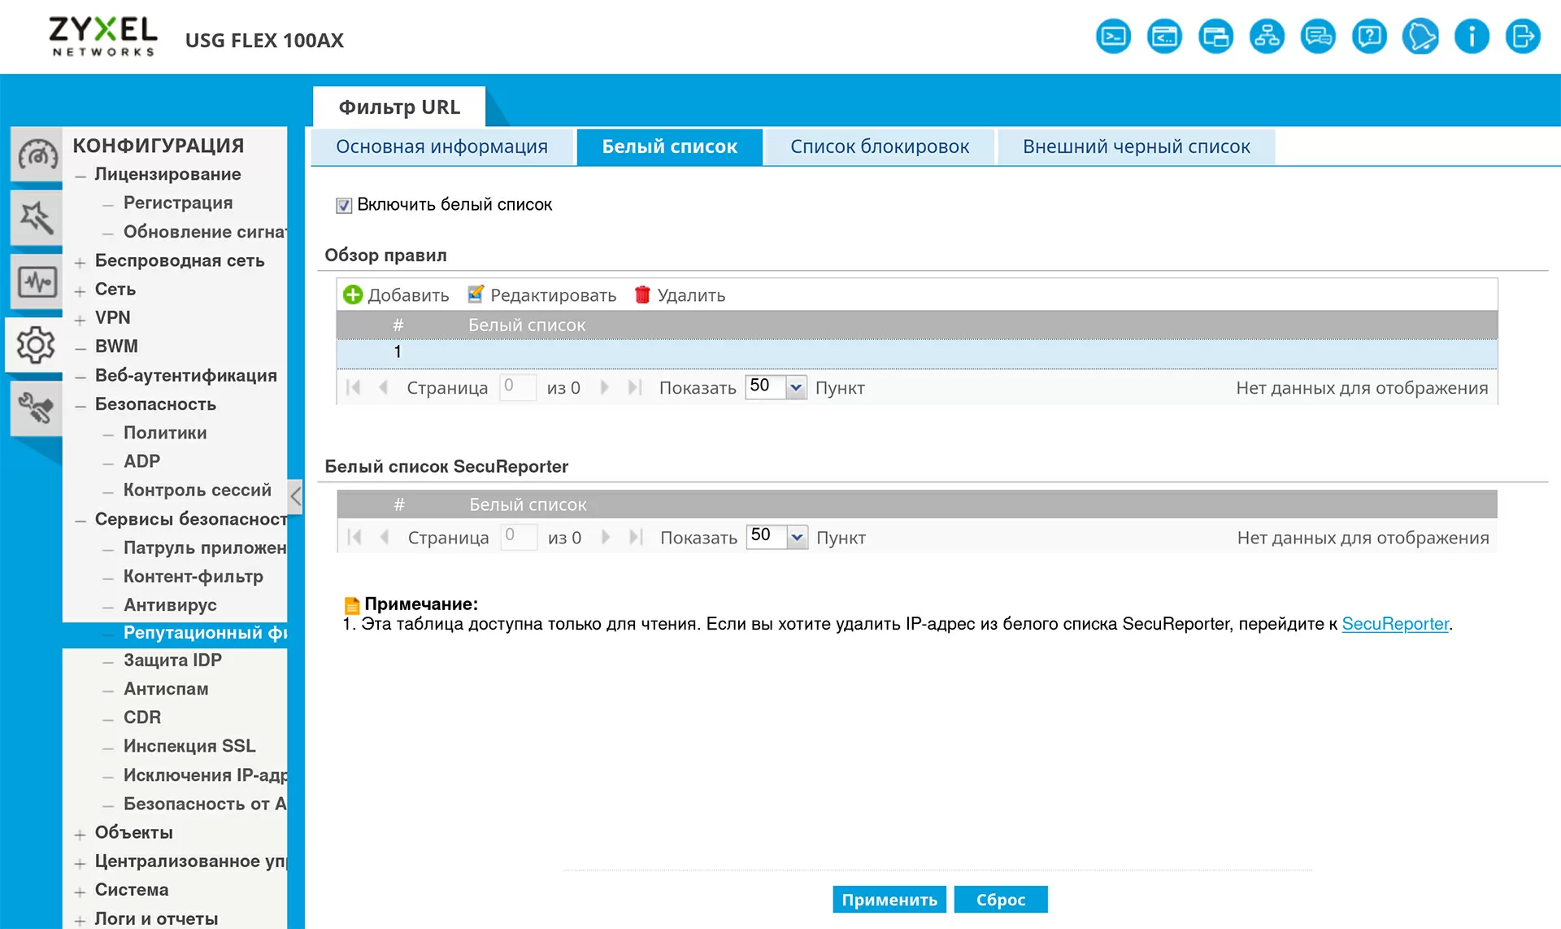The height and width of the screenshot is (929, 1561).
Task: Select the Белый список tab
Action: [670, 146]
